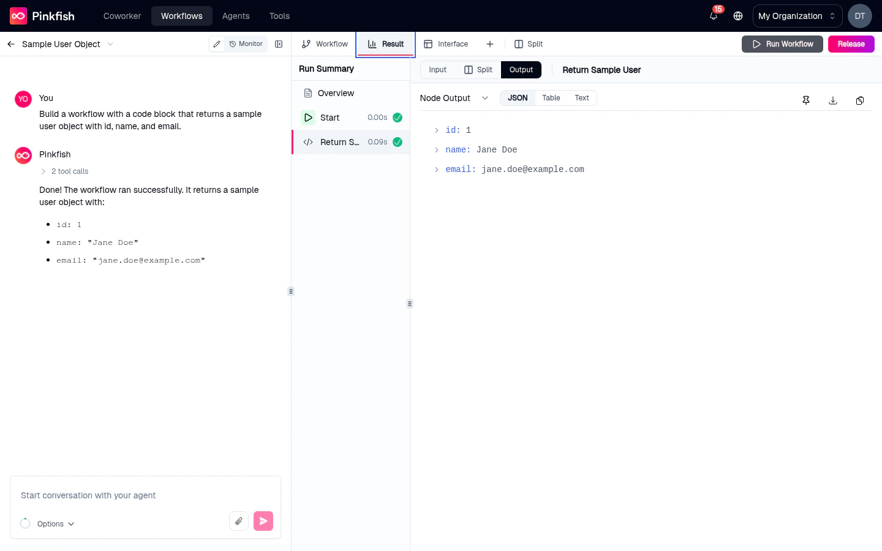Switch node panel to Input view
This screenshot has width=882, height=551.
pyautogui.click(x=437, y=70)
